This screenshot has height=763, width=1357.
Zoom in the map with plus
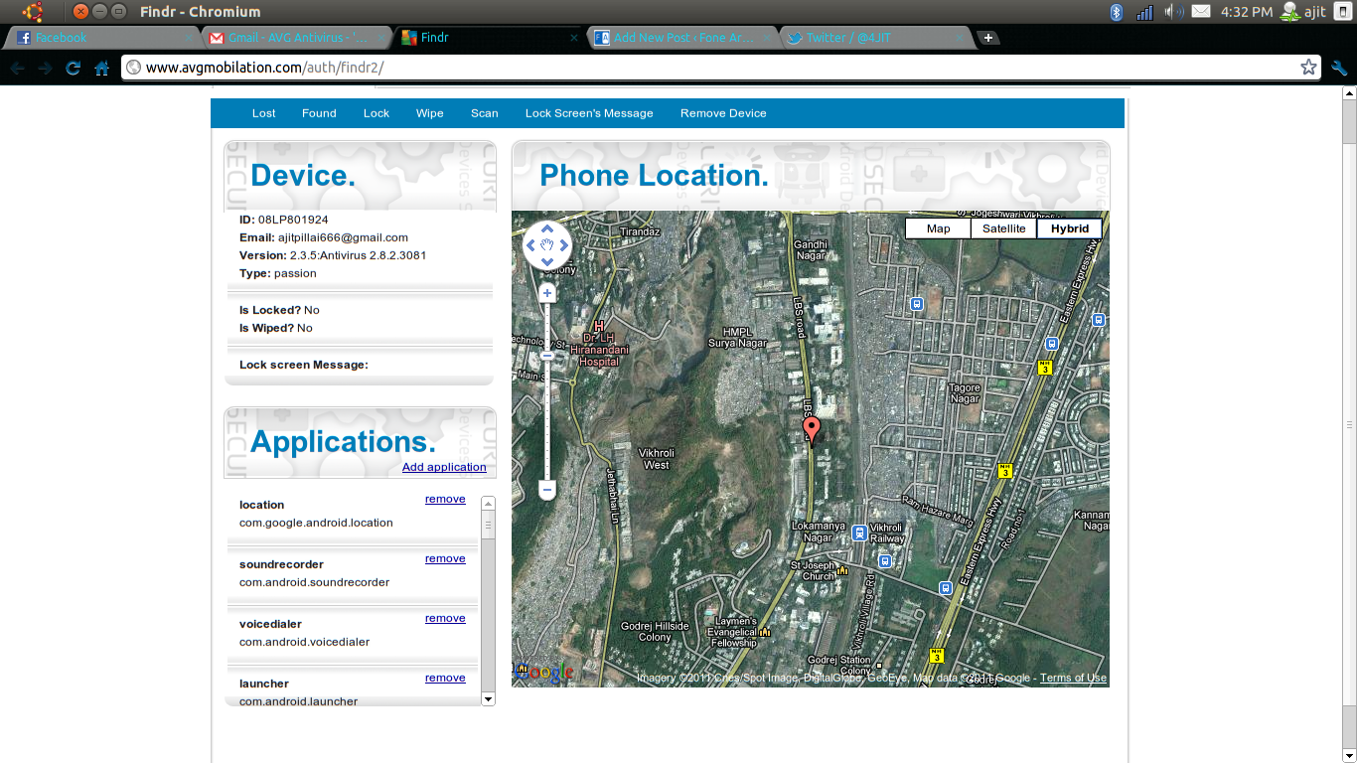click(x=547, y=293)
